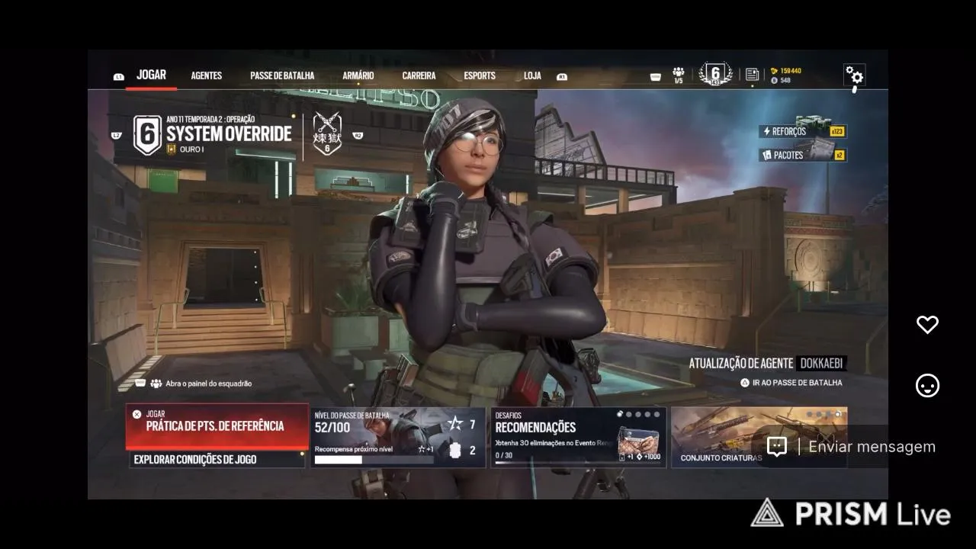
Task: Click the ranked shield 6 emblem
Action: pyautogui.click(x=147, y=135)
